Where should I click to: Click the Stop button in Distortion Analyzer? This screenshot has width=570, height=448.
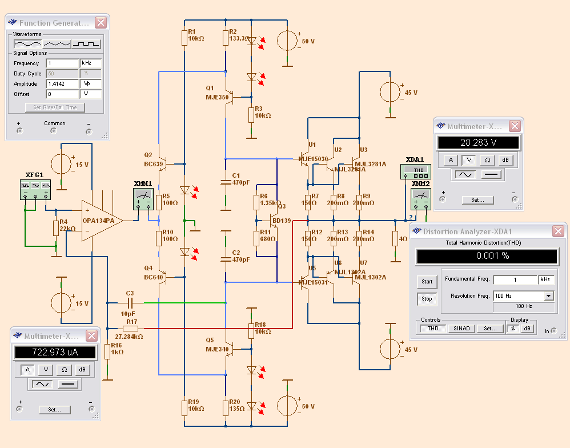point(427,299)
